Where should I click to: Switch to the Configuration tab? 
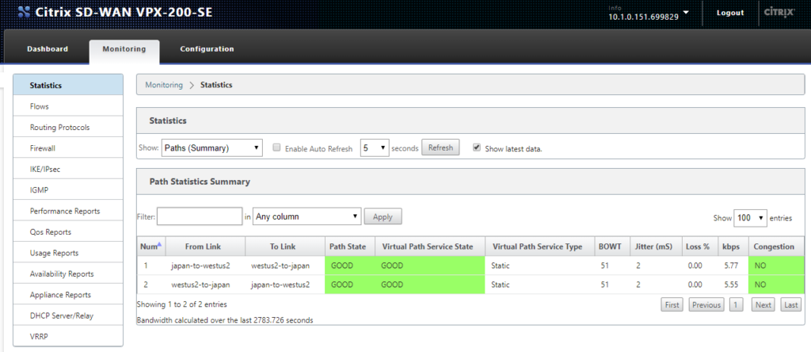point(207,49)
